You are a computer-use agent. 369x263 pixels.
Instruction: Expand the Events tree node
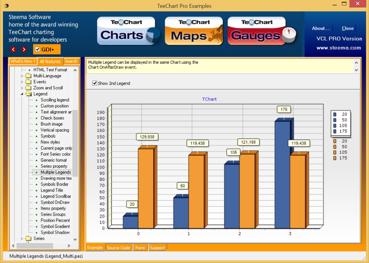pyautogui.click(x=22, y=82)
